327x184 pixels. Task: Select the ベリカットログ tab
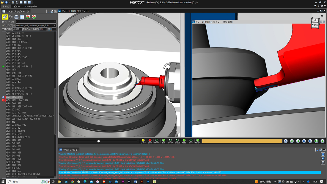pyautogui.click(x=69, y=150)
